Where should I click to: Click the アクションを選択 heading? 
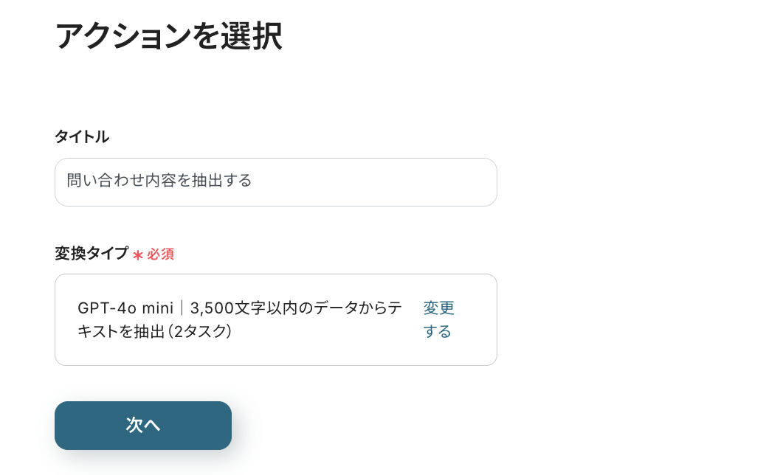pos(168,35)
